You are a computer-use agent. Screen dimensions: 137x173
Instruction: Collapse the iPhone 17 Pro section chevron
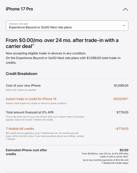click(125, 9)
